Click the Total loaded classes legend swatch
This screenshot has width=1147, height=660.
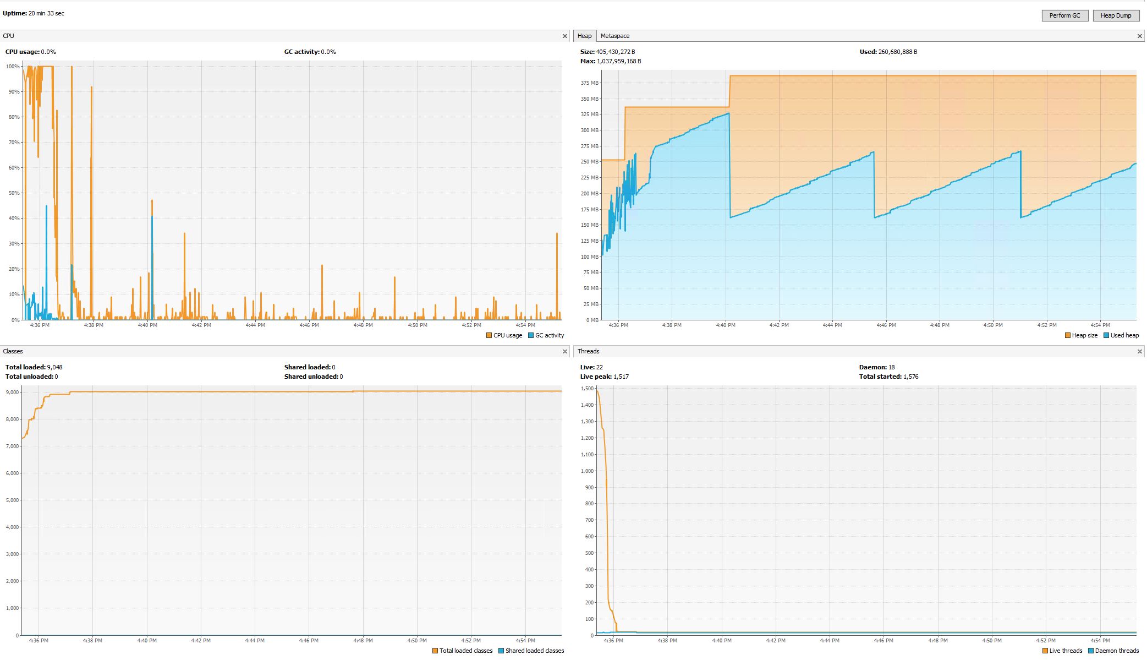pos(435,651)
